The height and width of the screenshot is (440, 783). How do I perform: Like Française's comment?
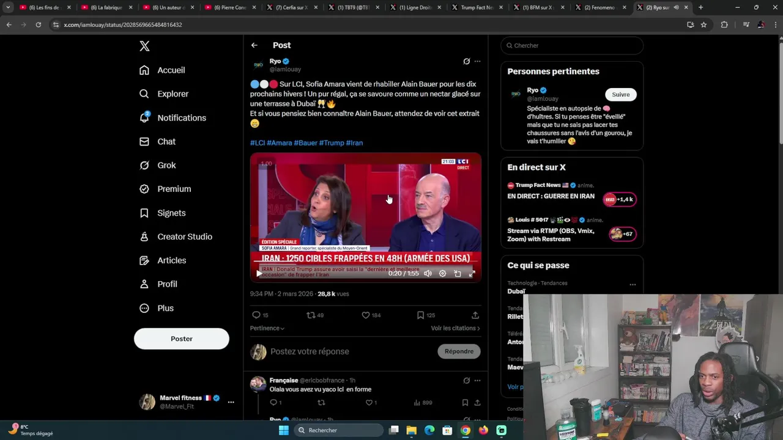[371, 403]
